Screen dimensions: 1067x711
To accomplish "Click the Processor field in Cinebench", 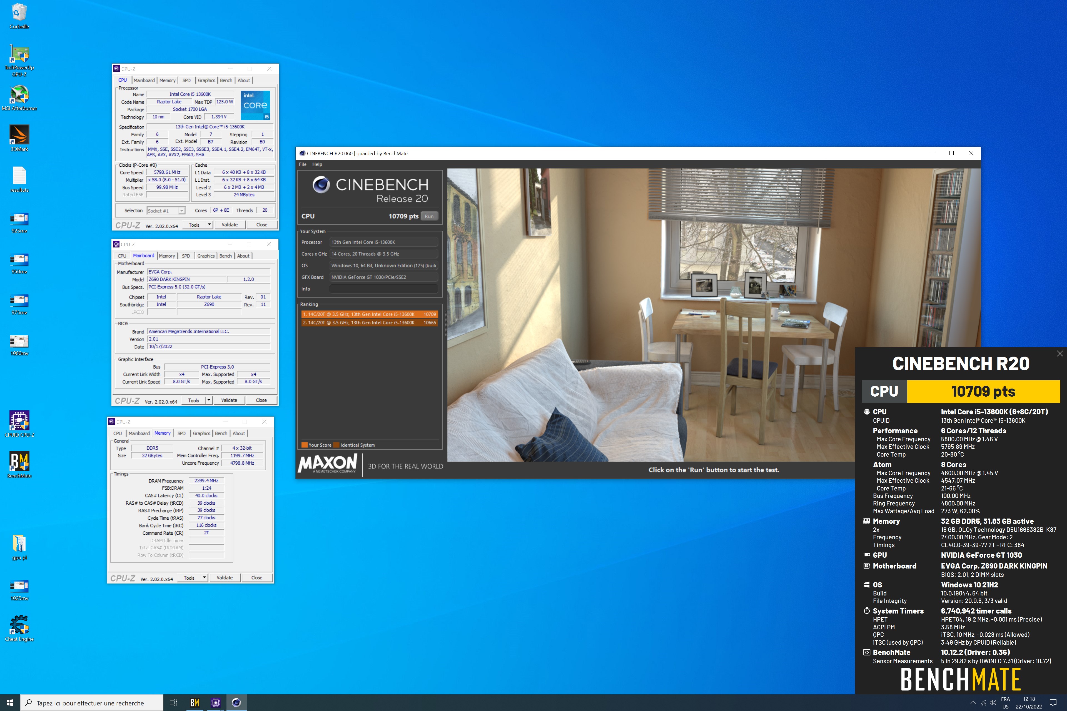I will pyautogui.click(x=384, y=242).
